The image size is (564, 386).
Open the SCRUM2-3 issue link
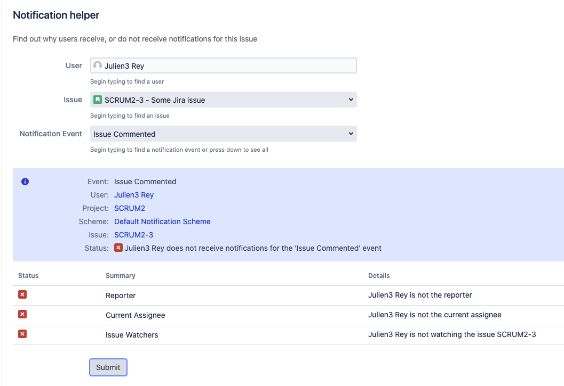133,235
